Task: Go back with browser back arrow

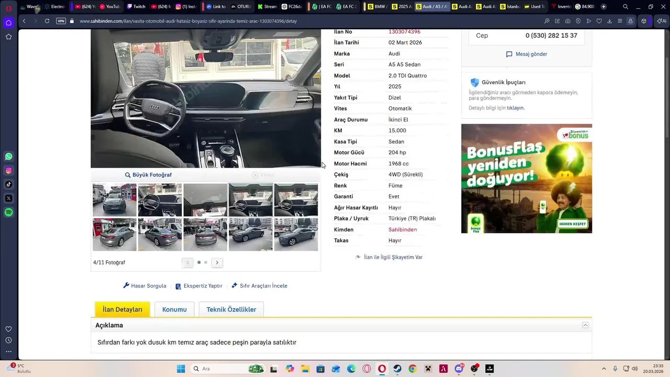Action: click(x=24, y=21)
